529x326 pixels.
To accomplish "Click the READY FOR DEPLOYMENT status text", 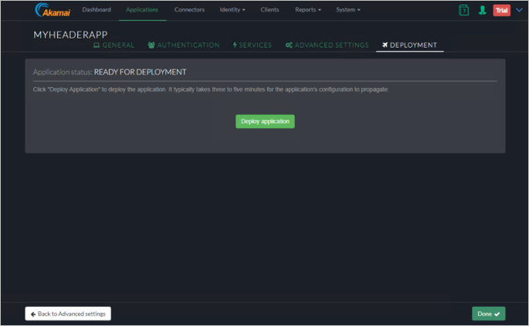I will [x=140, y=72].
